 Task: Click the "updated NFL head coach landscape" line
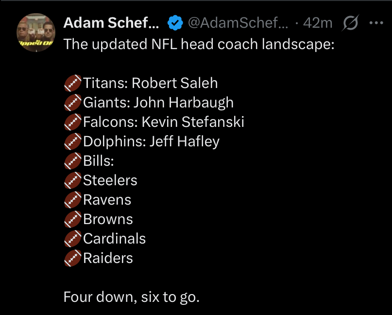[199, 44]
